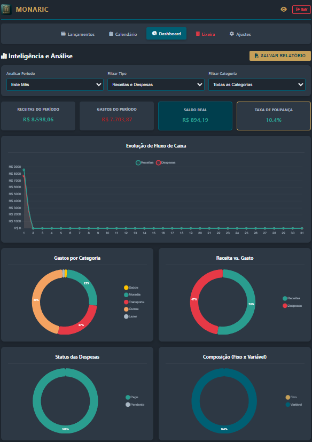This screenshot has width=312, height=442.
Task: Open the Filtrar Categoria dropdown
Action: click(x=257, y=84)
